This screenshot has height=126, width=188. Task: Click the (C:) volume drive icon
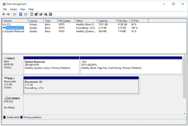pyautogui.click(x=4, y=24)
